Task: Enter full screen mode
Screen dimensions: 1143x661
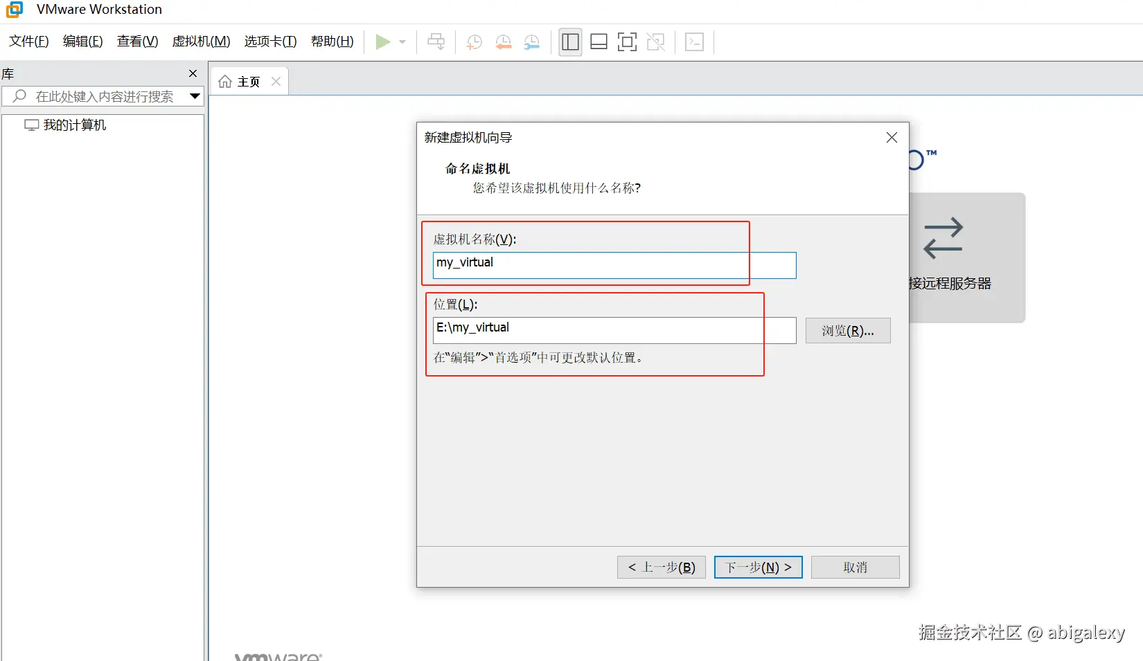Action: (x=626, y=42)
